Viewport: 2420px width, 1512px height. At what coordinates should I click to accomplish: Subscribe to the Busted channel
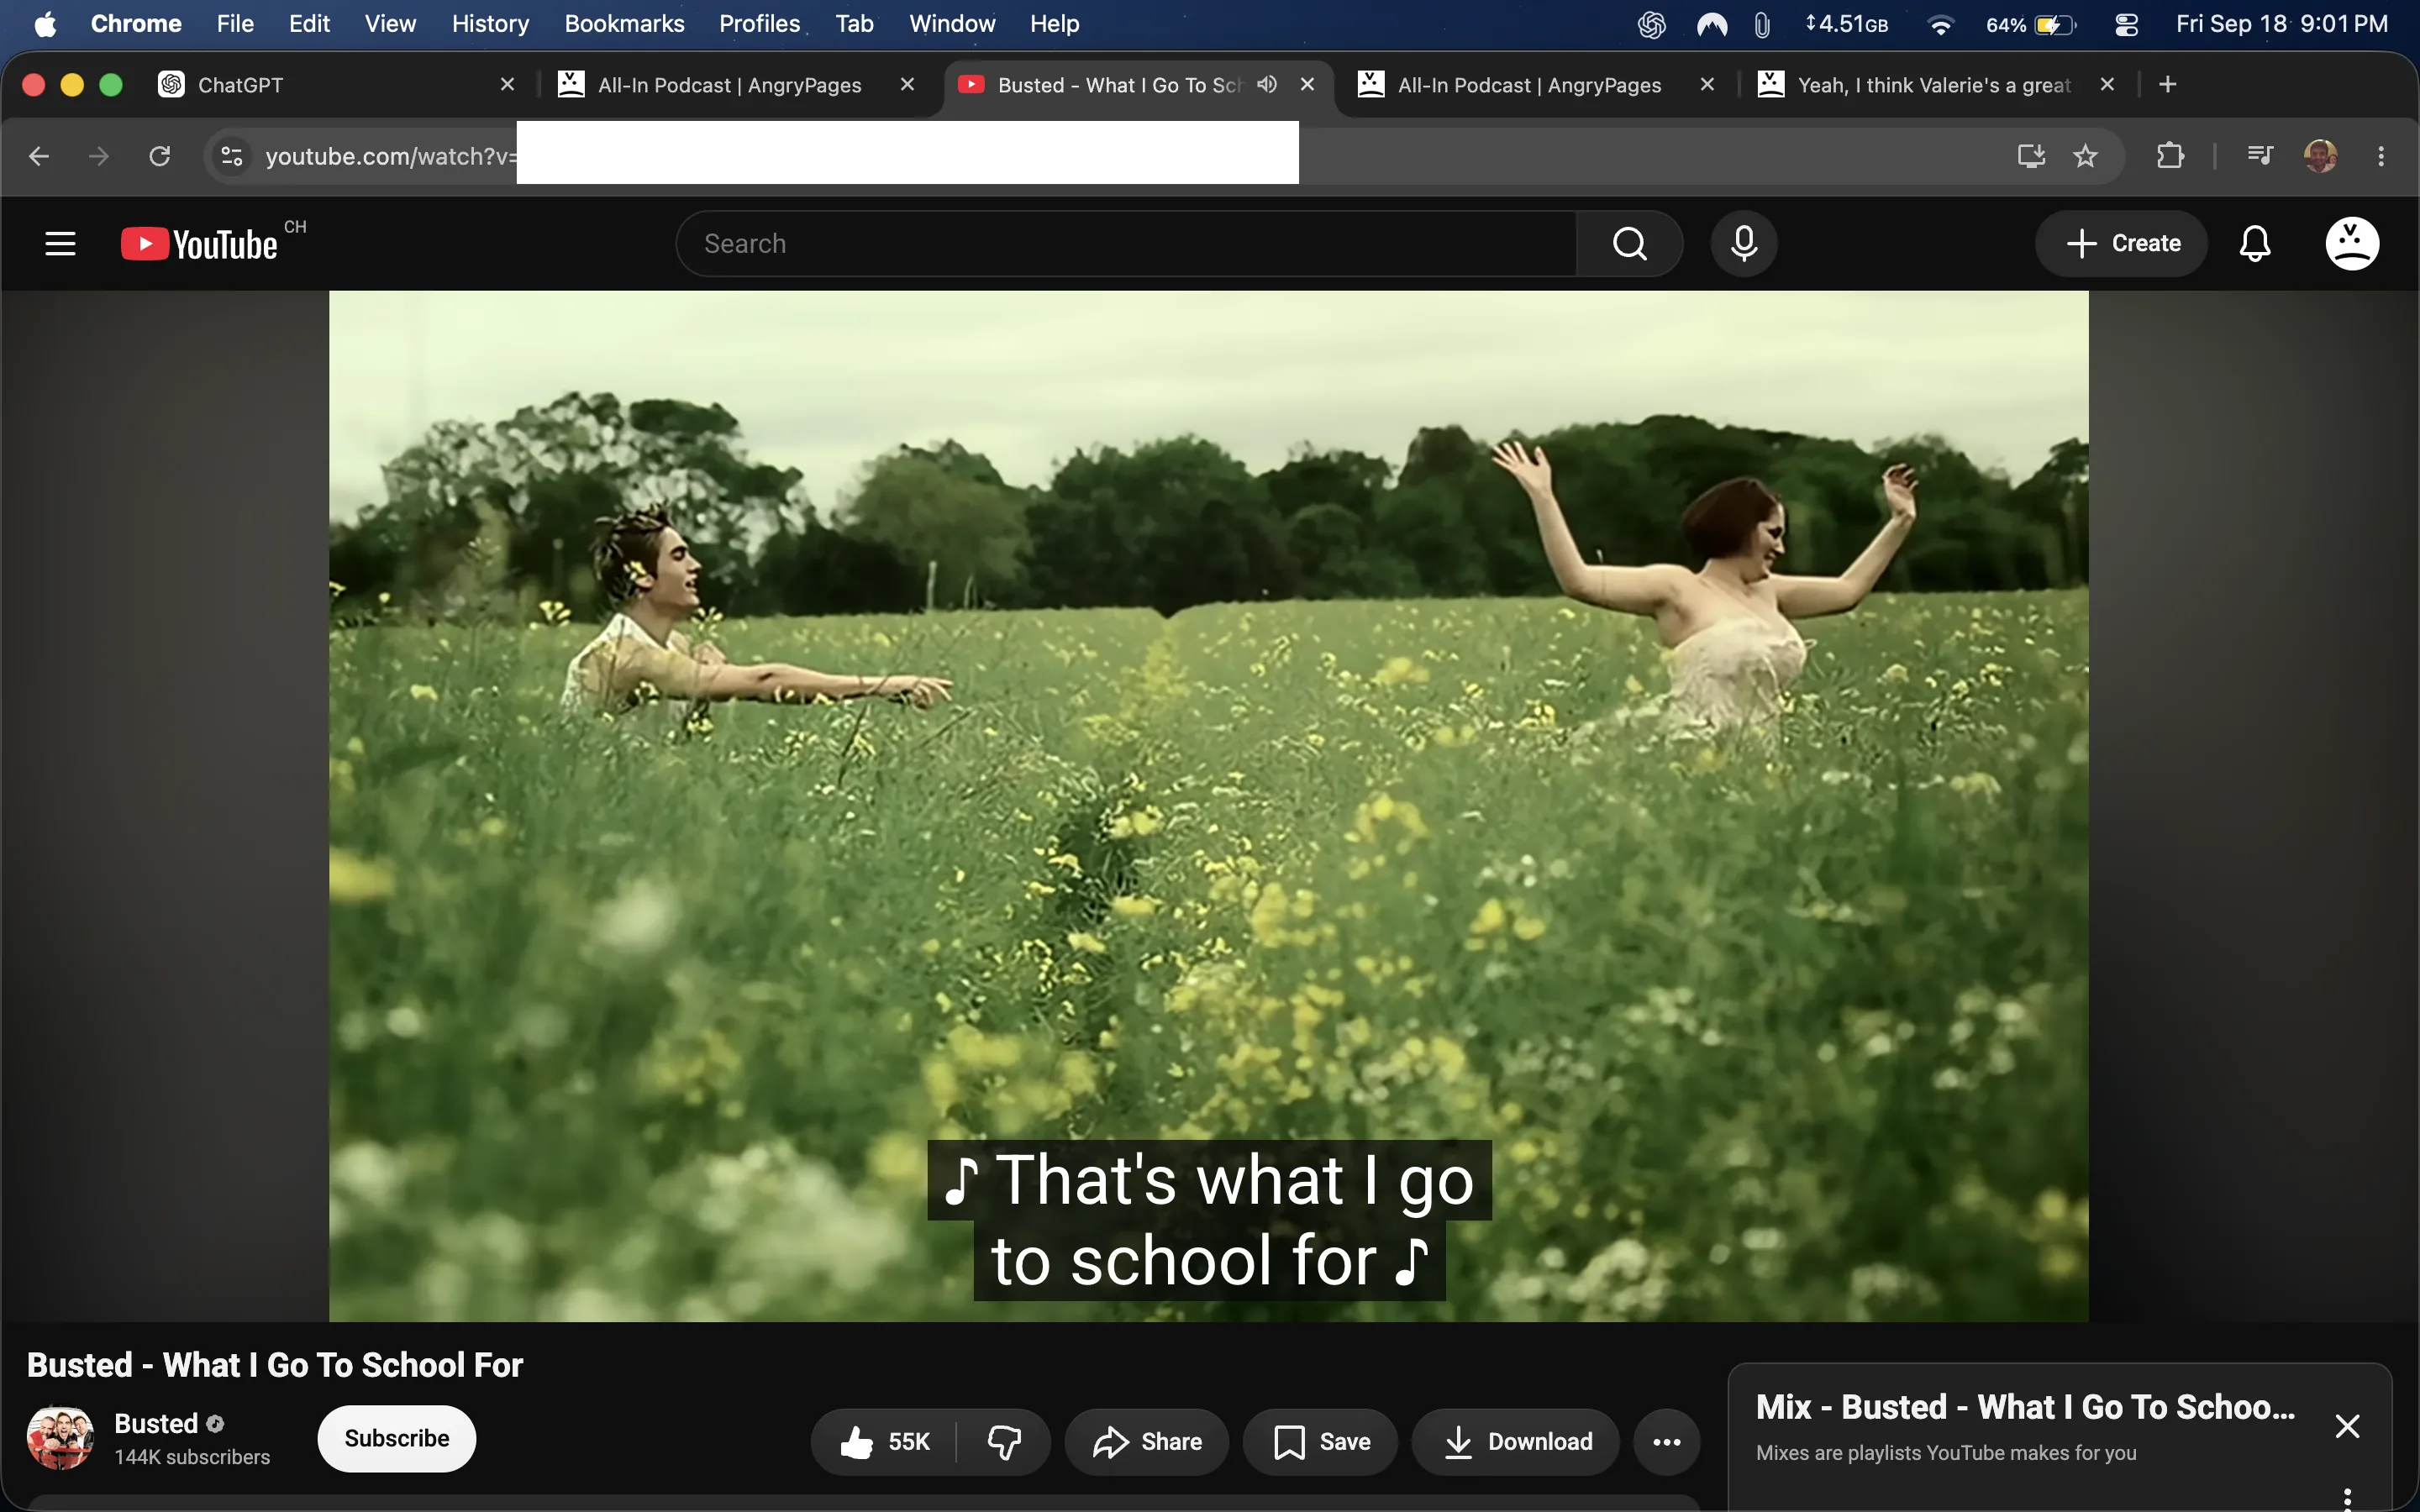(x=397, y=1438)
